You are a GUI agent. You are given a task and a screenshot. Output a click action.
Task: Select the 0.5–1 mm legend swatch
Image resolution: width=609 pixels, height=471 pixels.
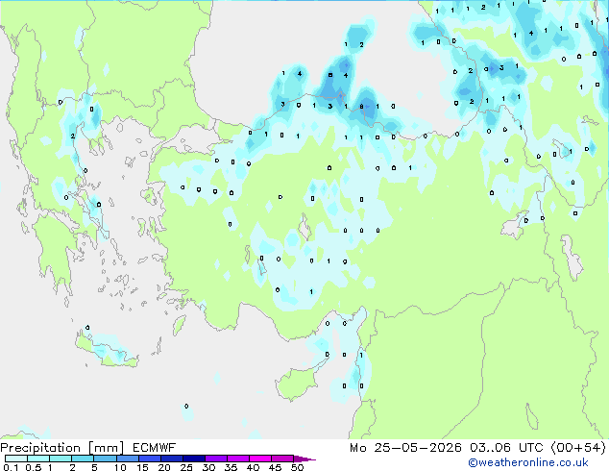point(38,459)
